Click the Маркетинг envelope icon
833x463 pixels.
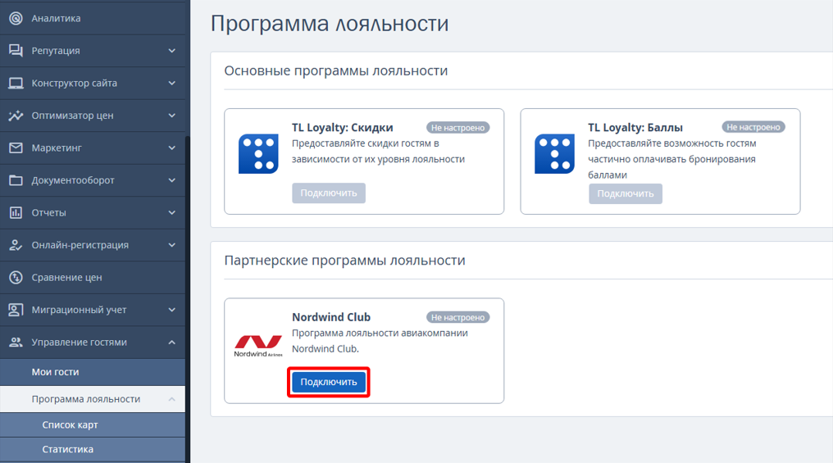tap(16, 148)
